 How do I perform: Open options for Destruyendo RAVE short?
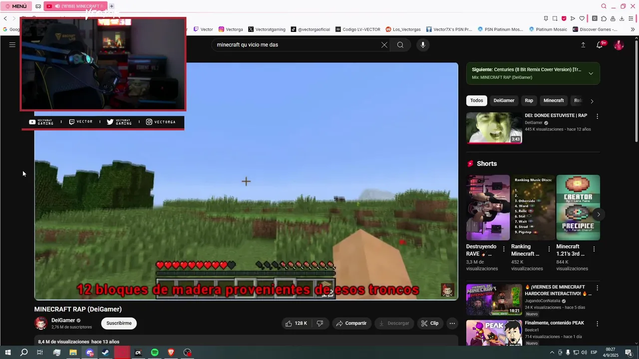pos(504,249)
